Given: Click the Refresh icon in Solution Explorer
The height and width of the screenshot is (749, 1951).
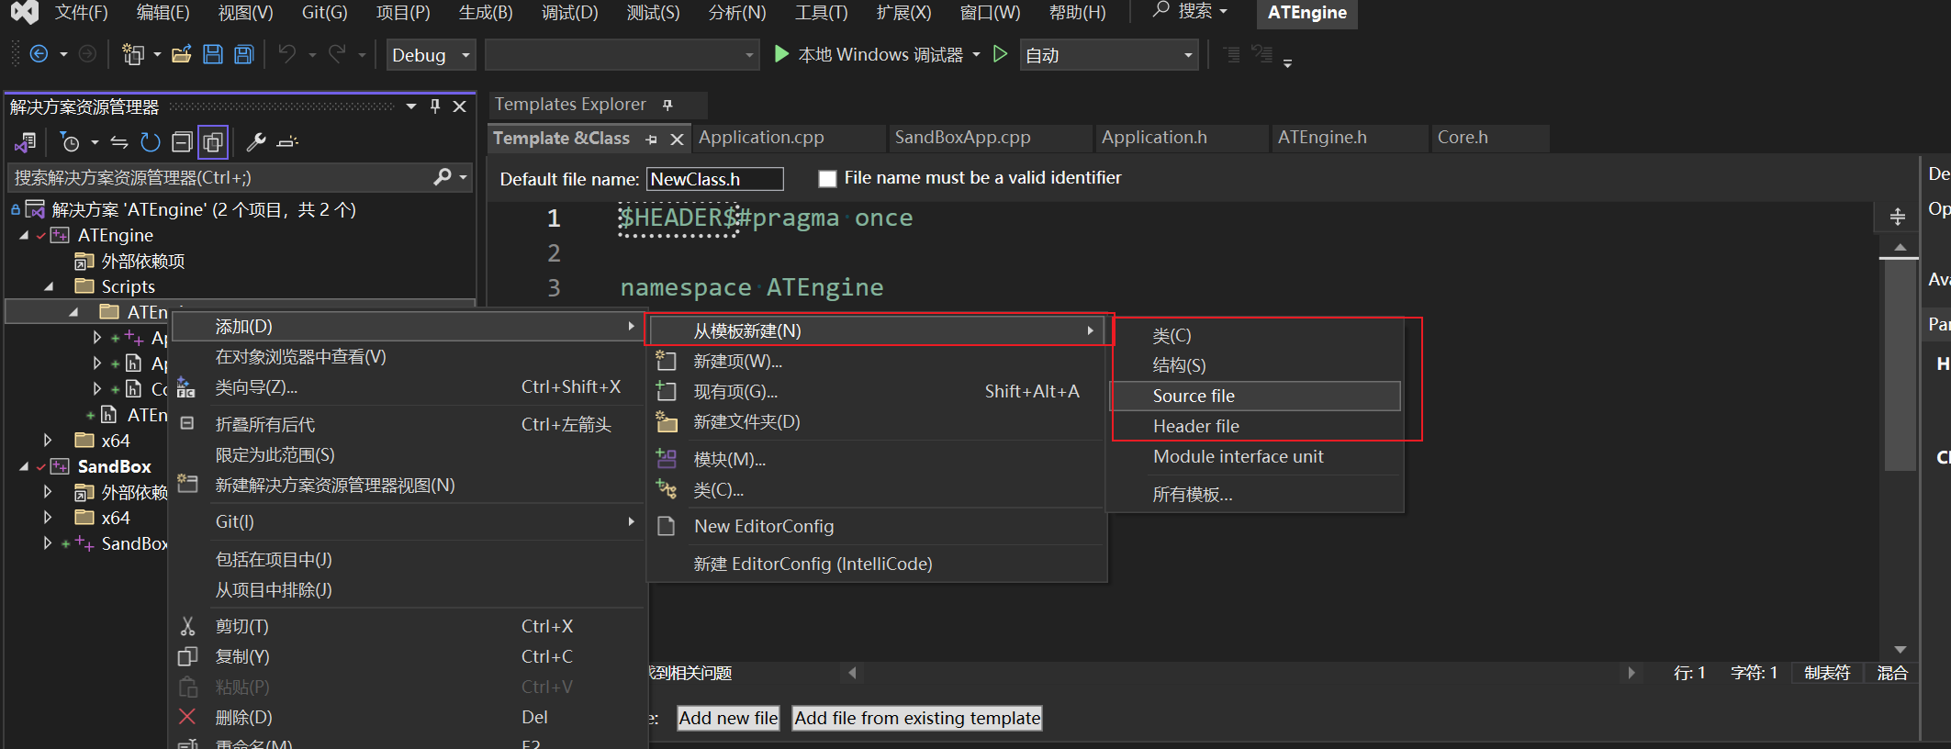Looking at the screenshot, I should [x=151, y=142].
